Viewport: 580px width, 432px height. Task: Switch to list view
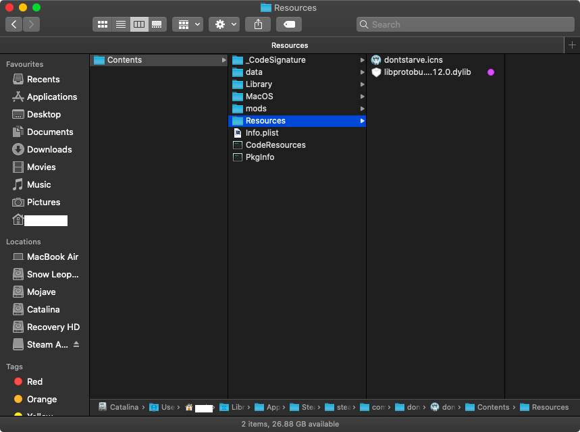121,24
